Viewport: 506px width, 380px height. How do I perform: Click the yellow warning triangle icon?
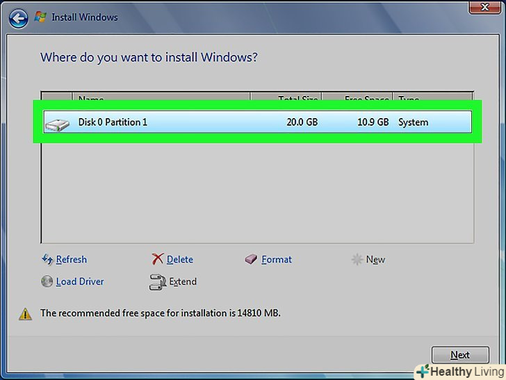point(25,314)
